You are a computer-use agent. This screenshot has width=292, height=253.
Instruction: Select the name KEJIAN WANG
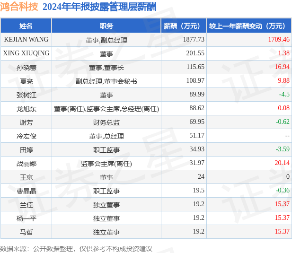tap(26, 39)
